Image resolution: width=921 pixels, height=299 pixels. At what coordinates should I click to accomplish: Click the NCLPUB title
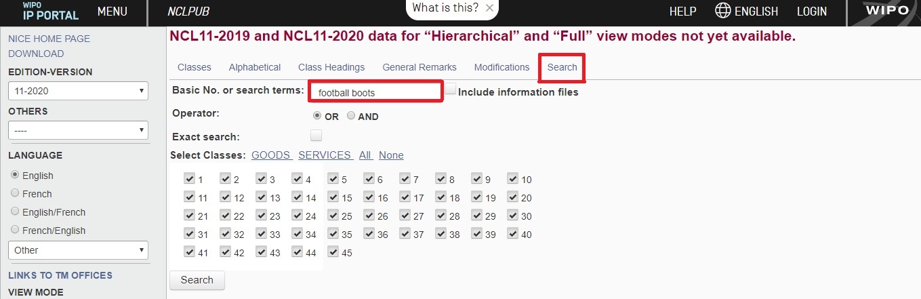point(188,11)
